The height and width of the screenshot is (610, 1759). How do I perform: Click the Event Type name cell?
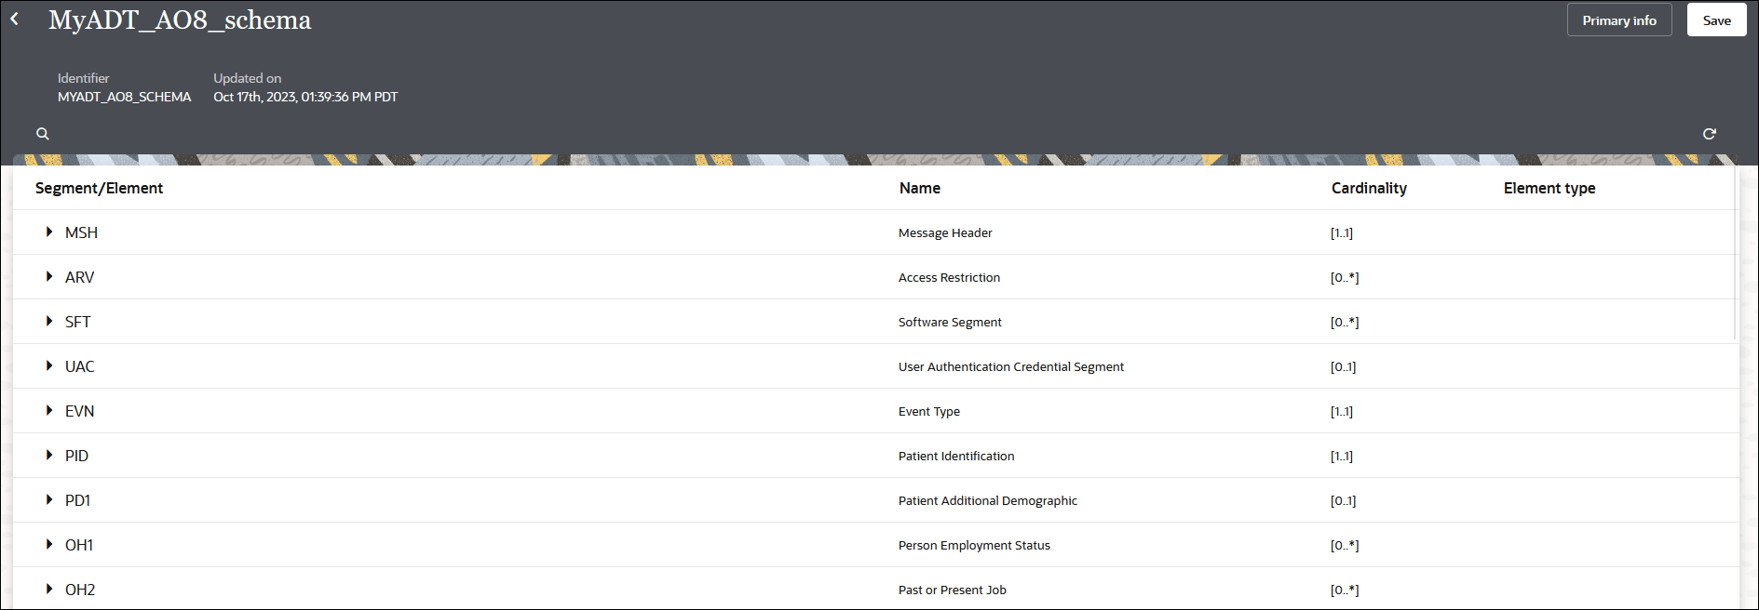coord(929,411)
